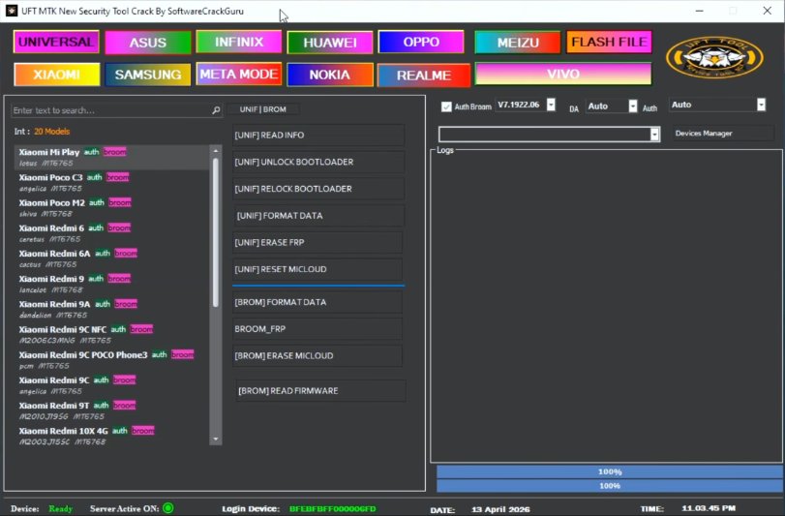Click the Ready device status
Screen dimensions: 785x516
pyautogui.click(x=61, y=508)
